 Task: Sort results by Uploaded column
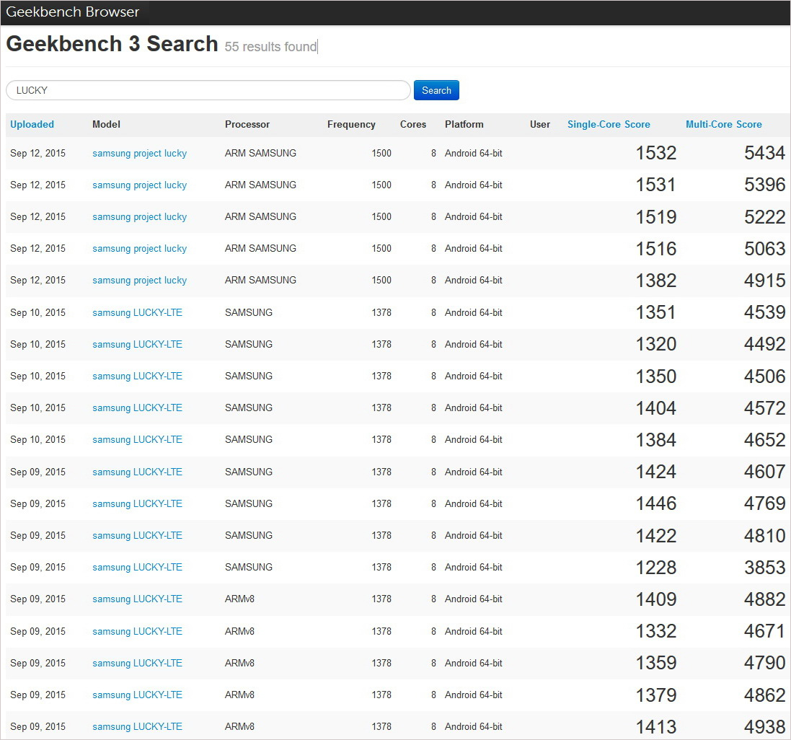(32, 124)
